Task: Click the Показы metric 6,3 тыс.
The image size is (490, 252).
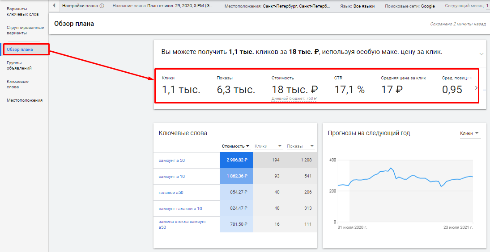Action: tap(236, 90)
